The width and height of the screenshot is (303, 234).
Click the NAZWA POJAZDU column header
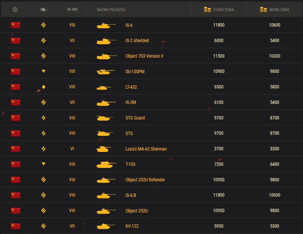click(111, 10)
